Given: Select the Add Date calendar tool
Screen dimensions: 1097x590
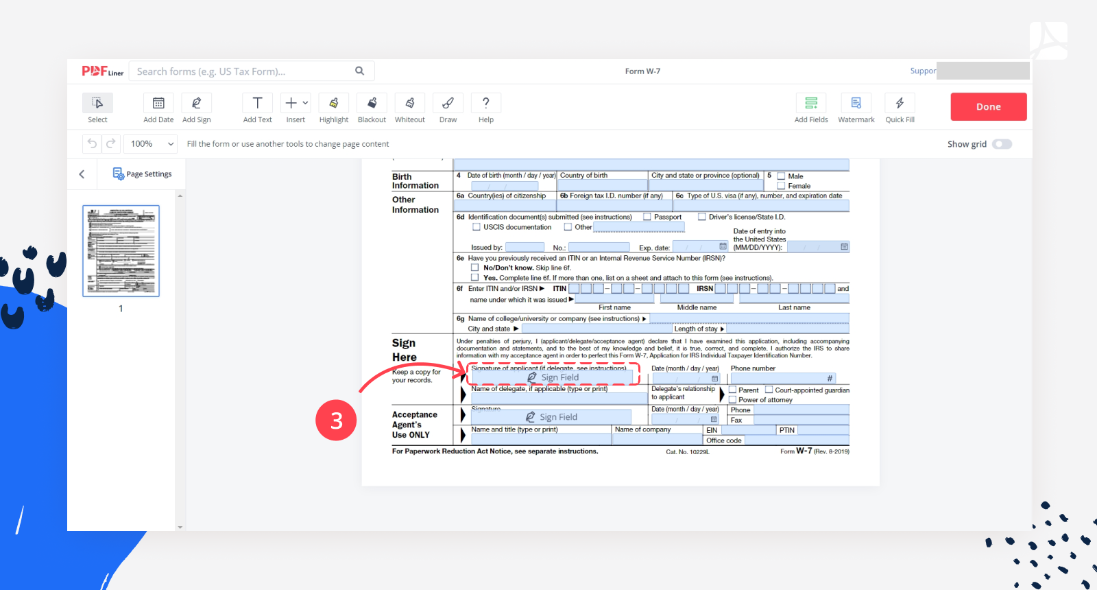Looking at the screenshot, I should coord(158,103).
